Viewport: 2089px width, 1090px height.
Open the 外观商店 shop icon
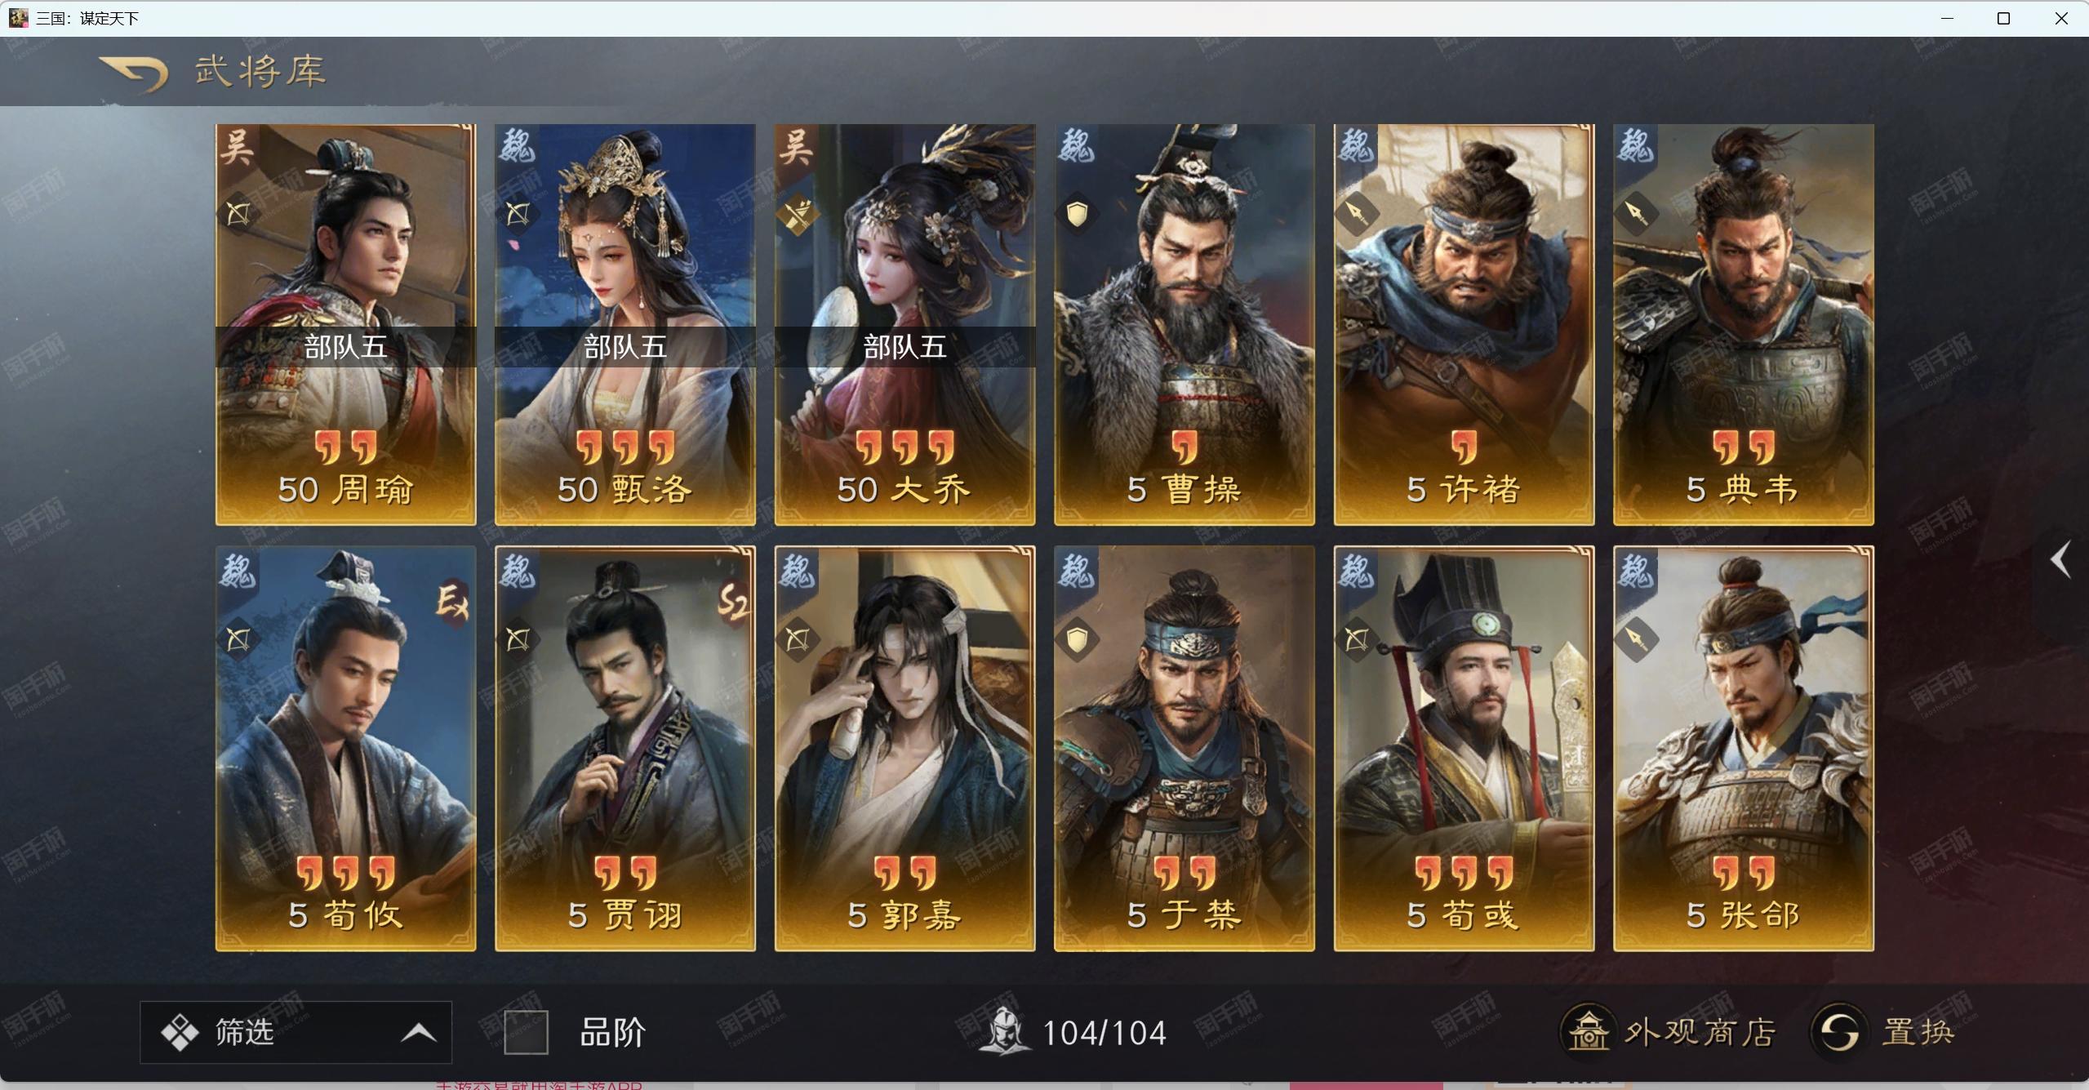(1588, 1032)
